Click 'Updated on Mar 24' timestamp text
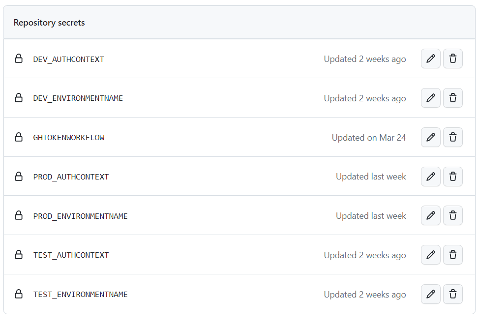This screenshot has width=478, height=328. coord(369,137)
